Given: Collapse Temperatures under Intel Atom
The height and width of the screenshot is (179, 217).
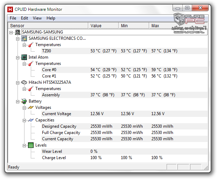Looking at the screenshot, I should pos(24,64).
